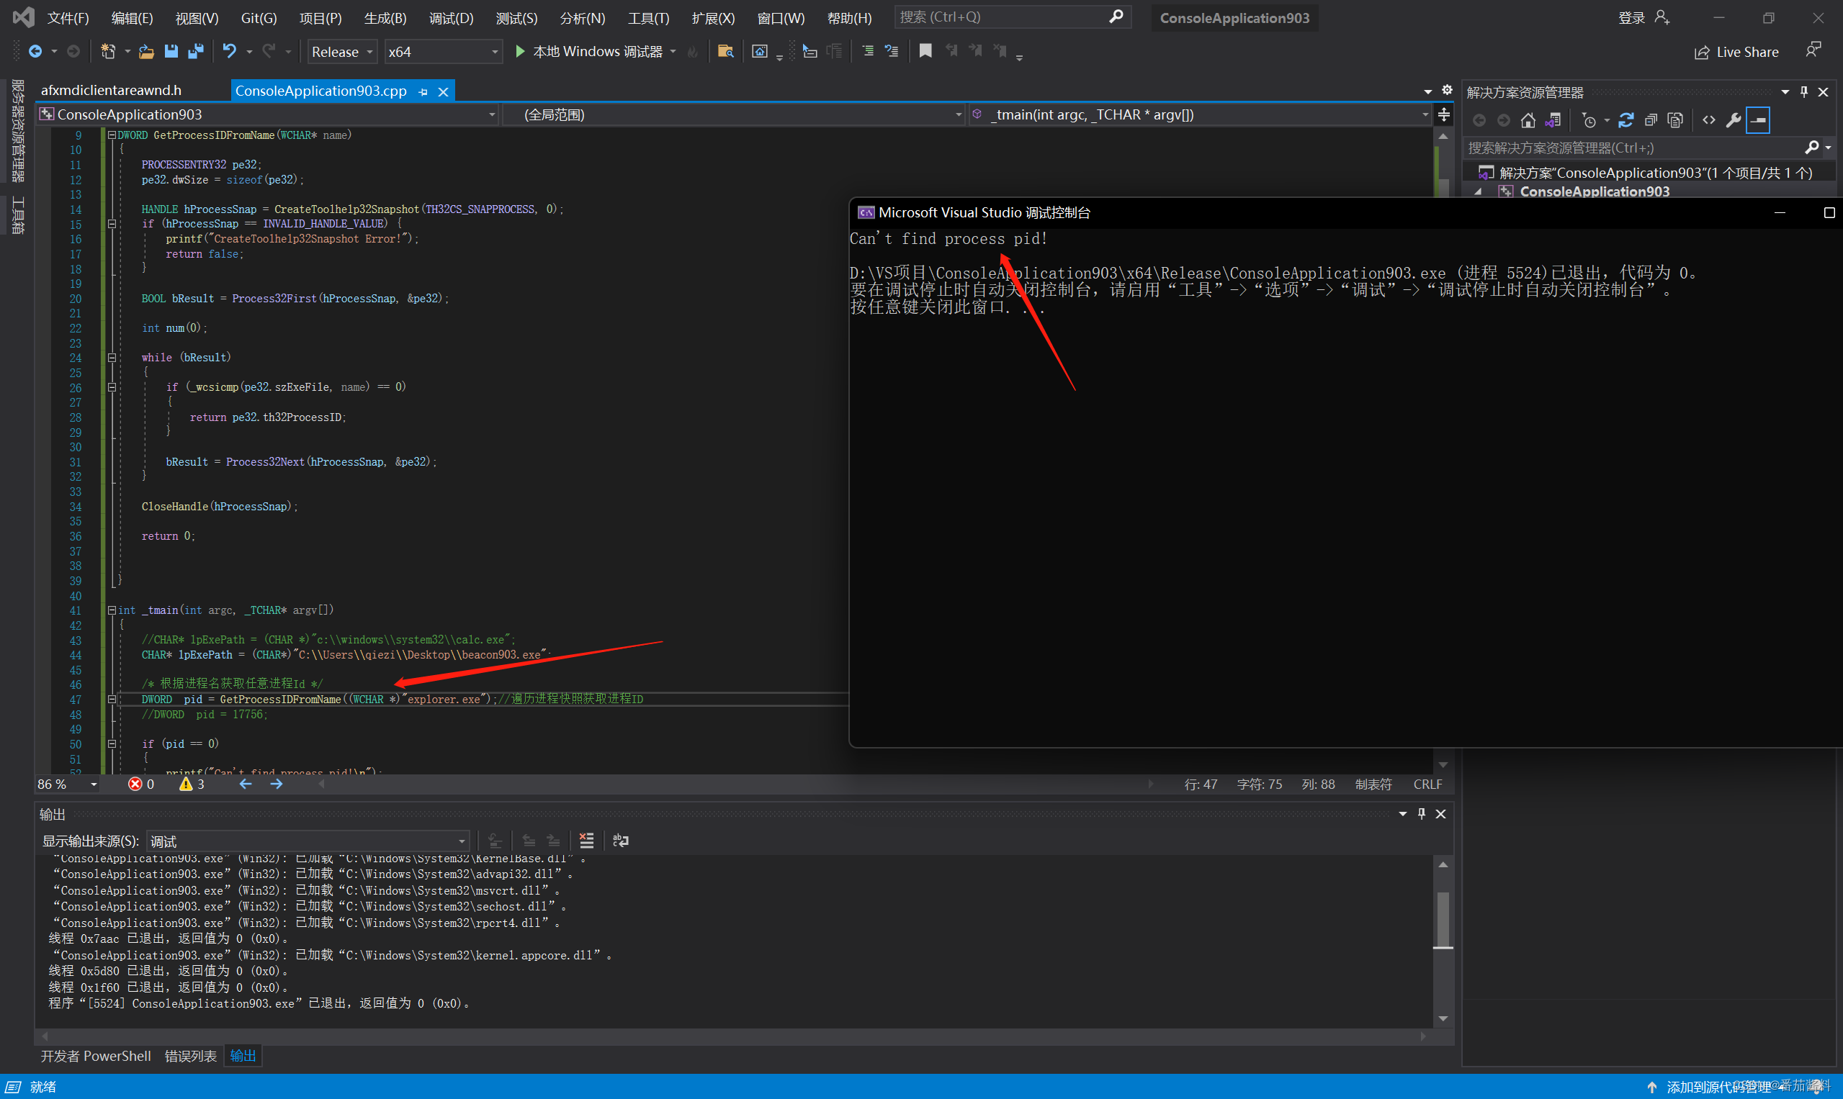The height and width of the screenshot is (1099, 1843).
Task: Toggle auto-hide pin on the Output panel
Action: pos(1422,814)
